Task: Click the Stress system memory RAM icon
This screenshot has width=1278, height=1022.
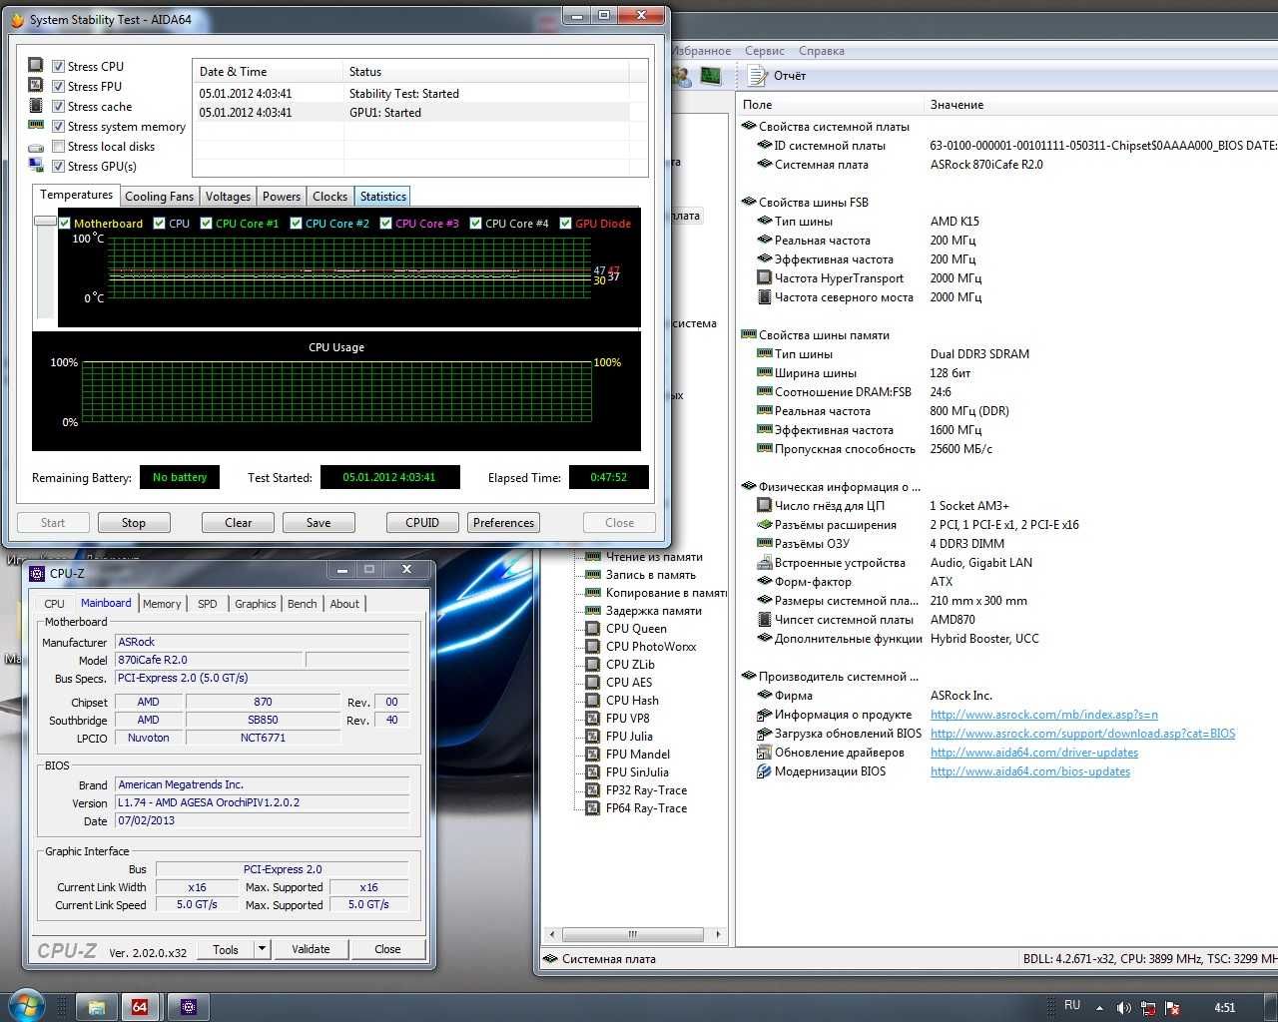Action: [36, 126]
